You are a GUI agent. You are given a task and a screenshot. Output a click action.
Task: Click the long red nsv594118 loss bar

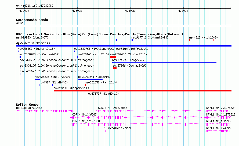pyautogui.click(x=143, y=91)
